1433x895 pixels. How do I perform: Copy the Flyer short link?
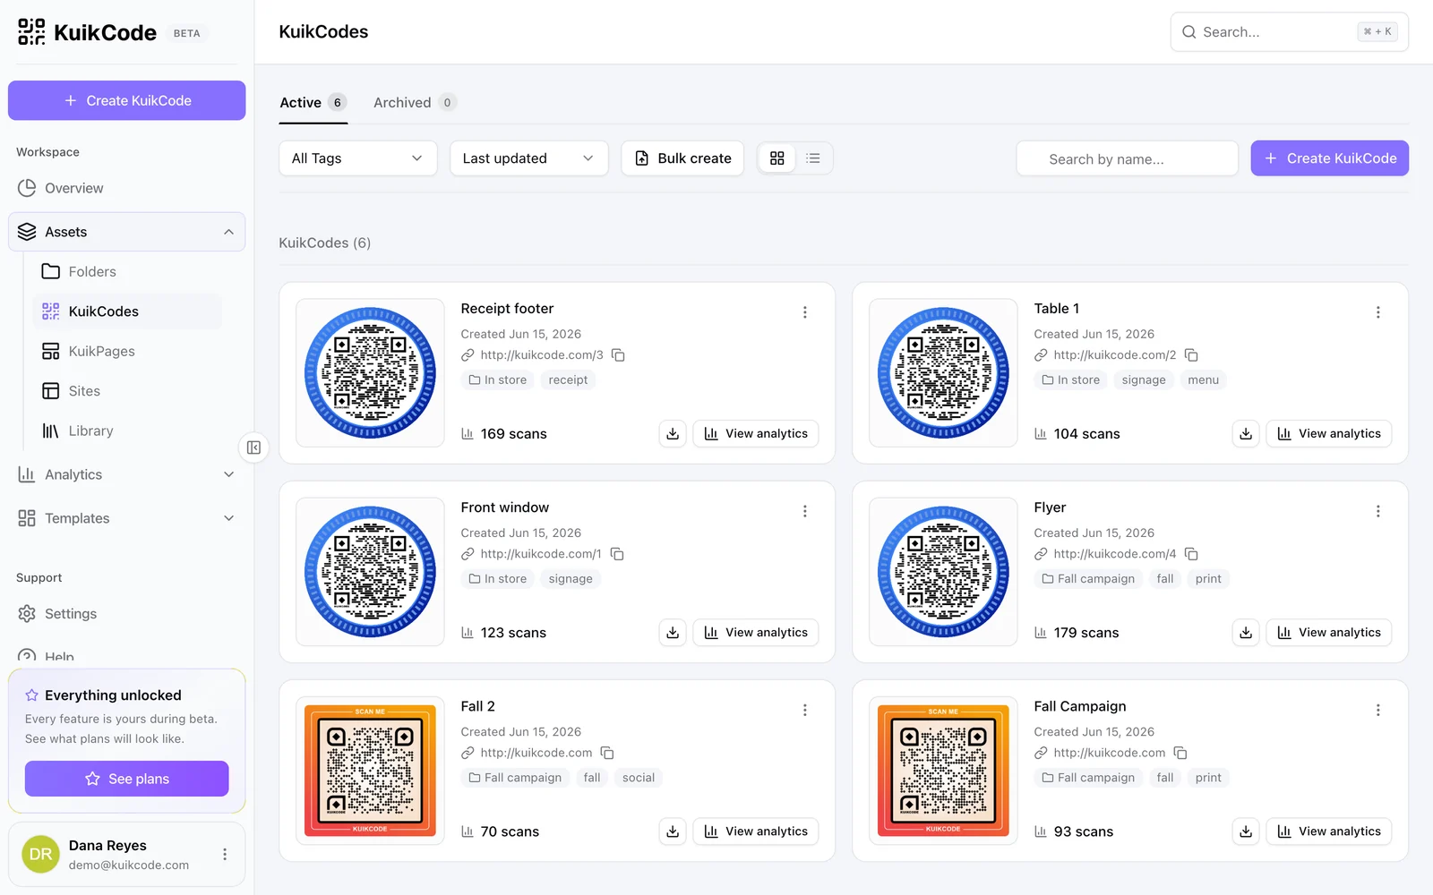pyautogui.click(x=1191, y=554)
